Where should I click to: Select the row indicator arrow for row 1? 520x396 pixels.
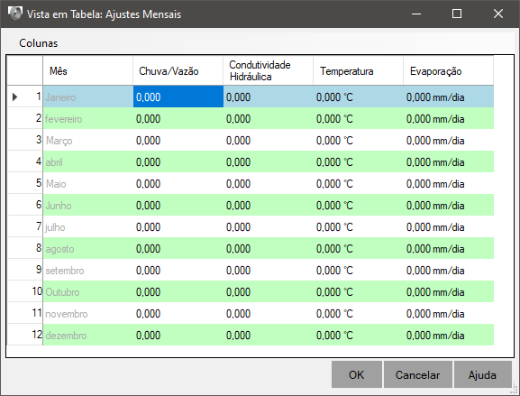click(15, 97)
